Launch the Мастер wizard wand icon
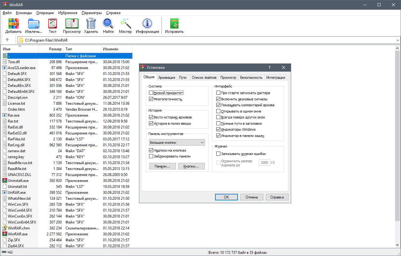401x256 pixels. click(x=125, y=23)
